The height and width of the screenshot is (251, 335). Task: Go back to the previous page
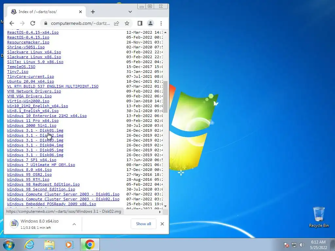[12, 23]
